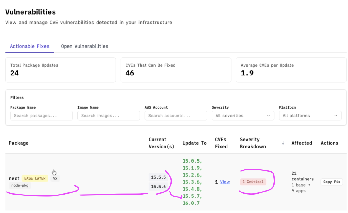
Task: Focus the Image Name search box
Action: (109, 116)
